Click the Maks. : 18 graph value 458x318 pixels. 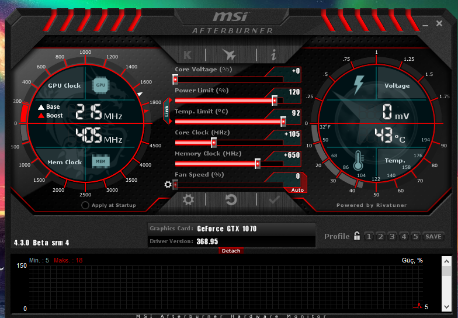(68, 261)
